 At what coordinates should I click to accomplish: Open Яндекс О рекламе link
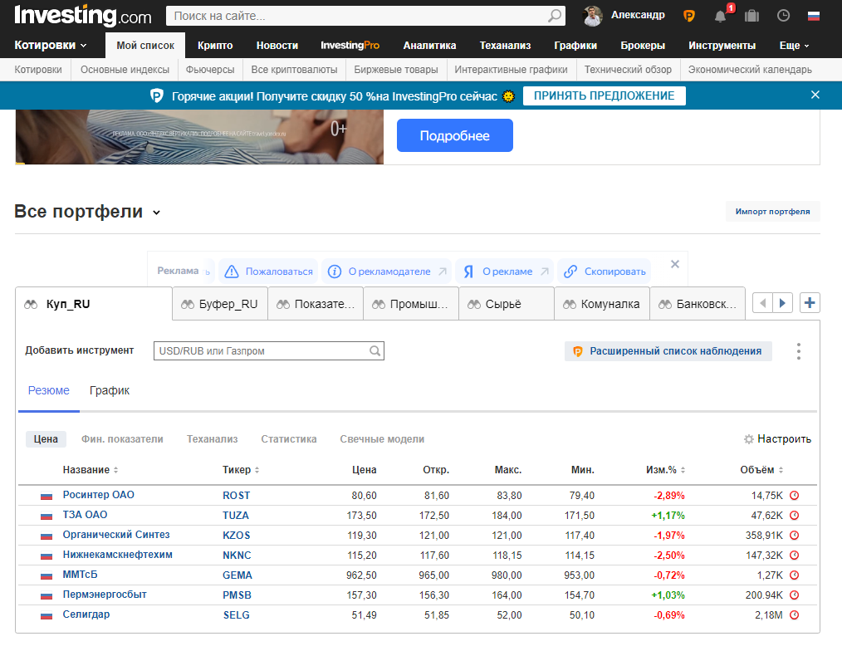[506, 272]
